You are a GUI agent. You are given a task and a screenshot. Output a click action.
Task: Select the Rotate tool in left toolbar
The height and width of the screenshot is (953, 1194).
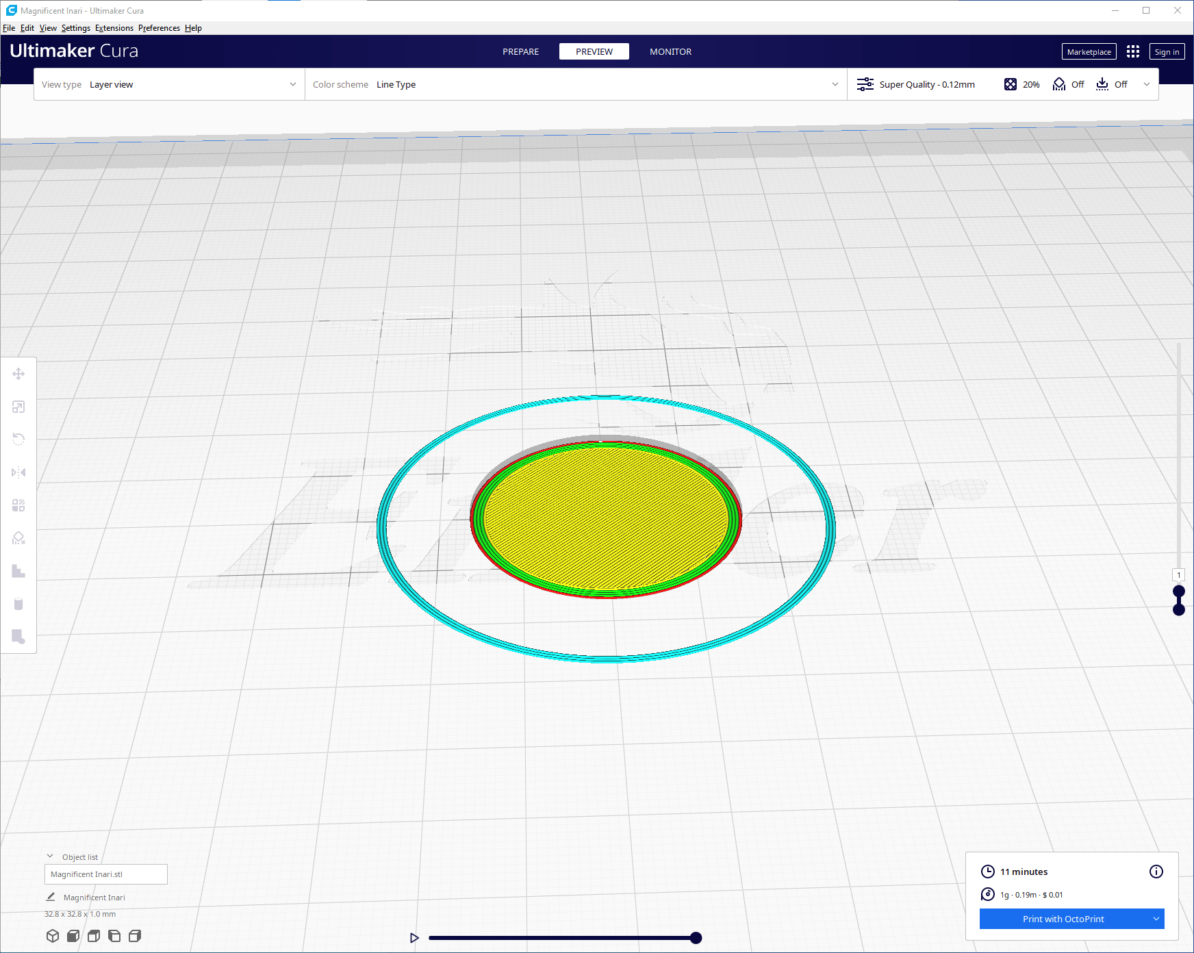18,440
